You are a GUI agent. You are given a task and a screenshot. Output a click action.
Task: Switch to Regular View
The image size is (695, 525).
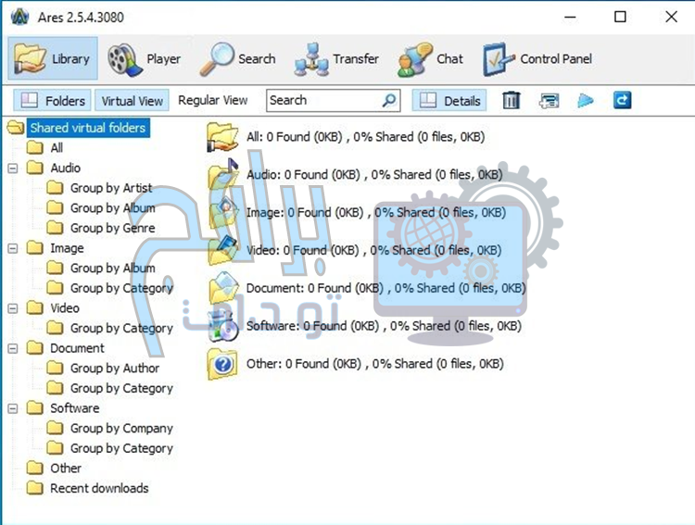pos(213,100)
